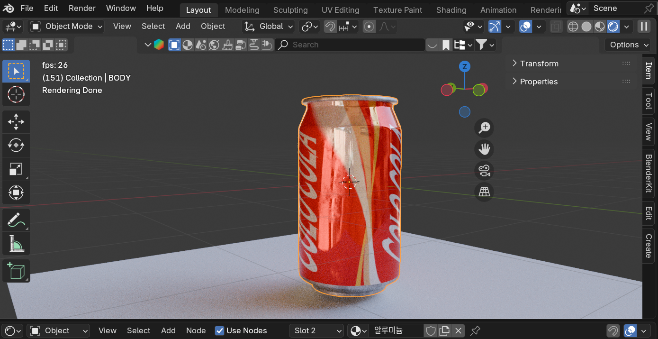Select the Scale tool
This screenshot has width=658, height=339.
[x=16, y=169]
